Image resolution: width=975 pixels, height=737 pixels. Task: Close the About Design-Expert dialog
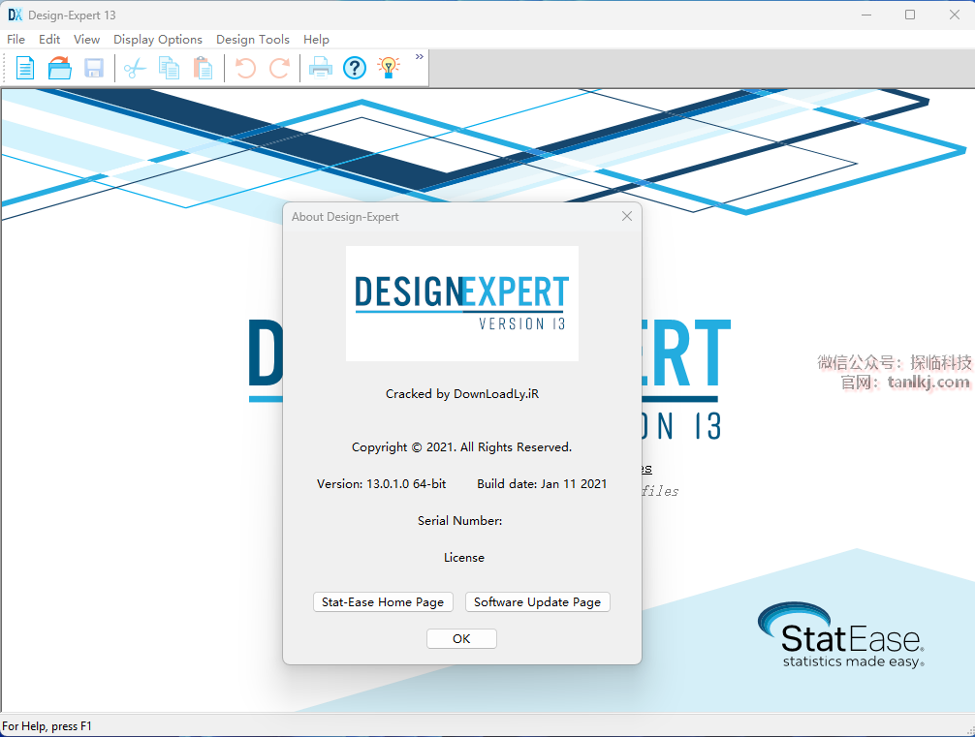626,216
